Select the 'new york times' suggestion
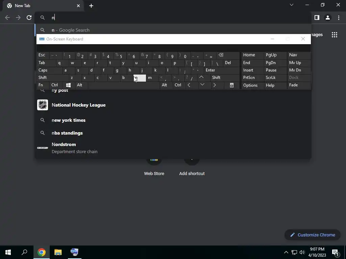This screenshot has height=259, width=346. (x=173, y=120)
